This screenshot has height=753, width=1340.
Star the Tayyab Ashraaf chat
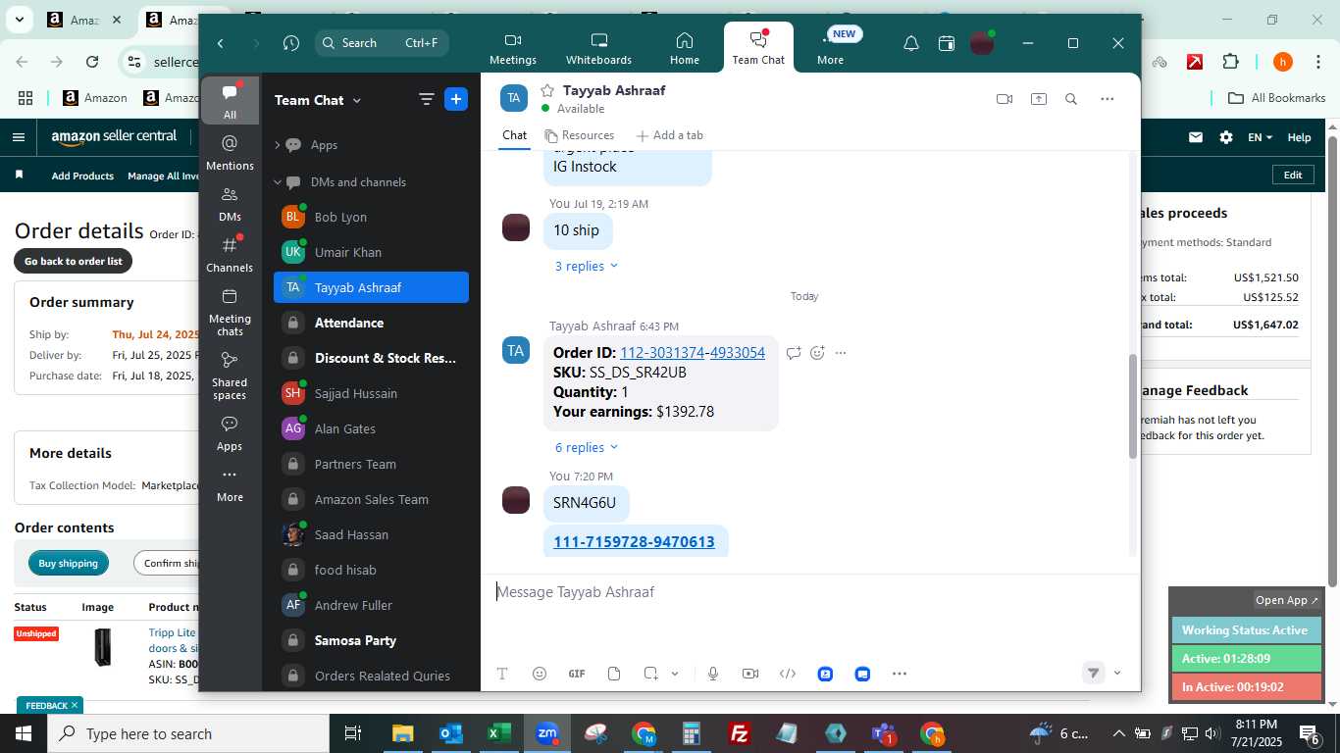point(547,90)
